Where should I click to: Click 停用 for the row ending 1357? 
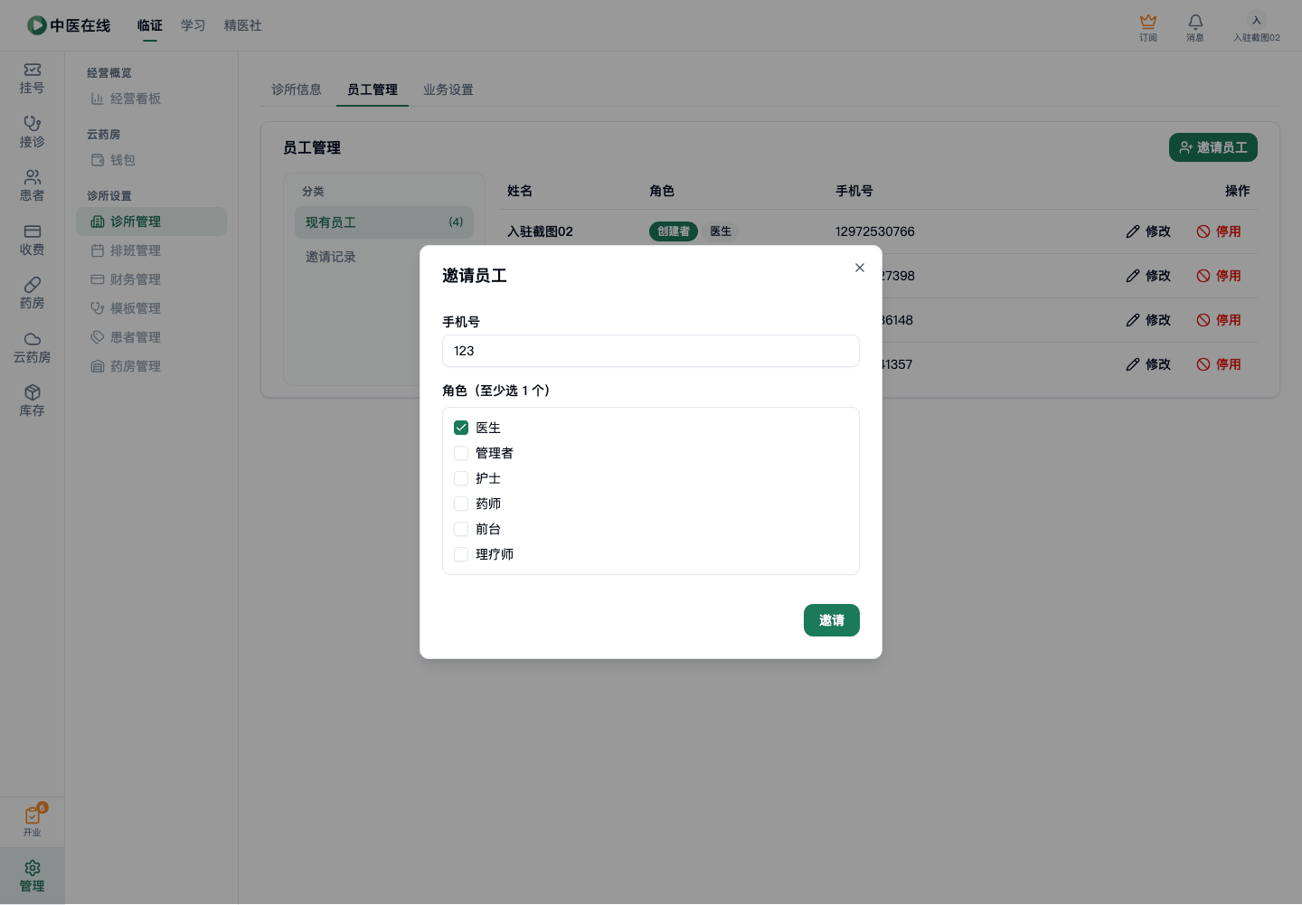click(x=1219, y=364)
